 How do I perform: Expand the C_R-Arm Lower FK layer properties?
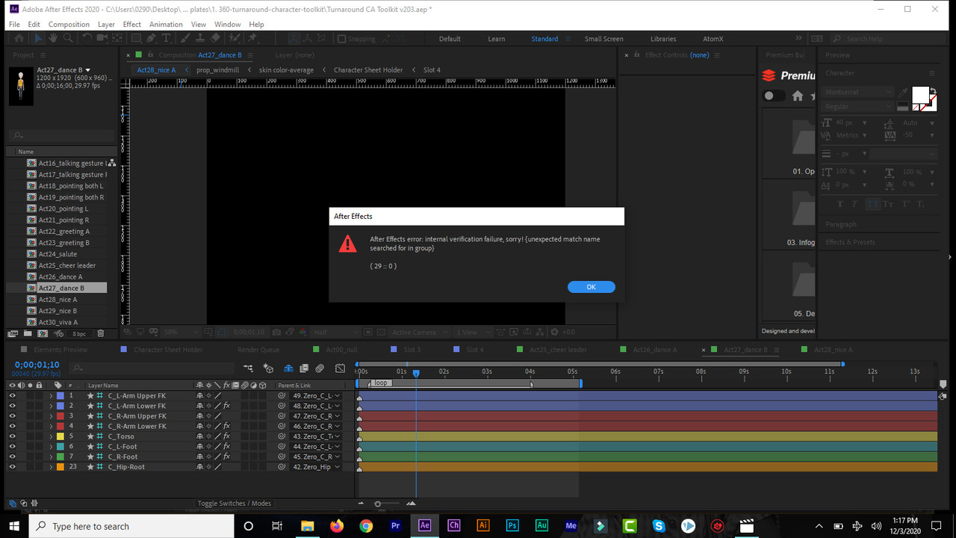point(51,426)
